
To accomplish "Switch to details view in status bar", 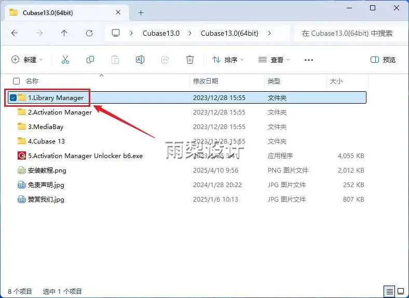I will (x=389, y=291).
